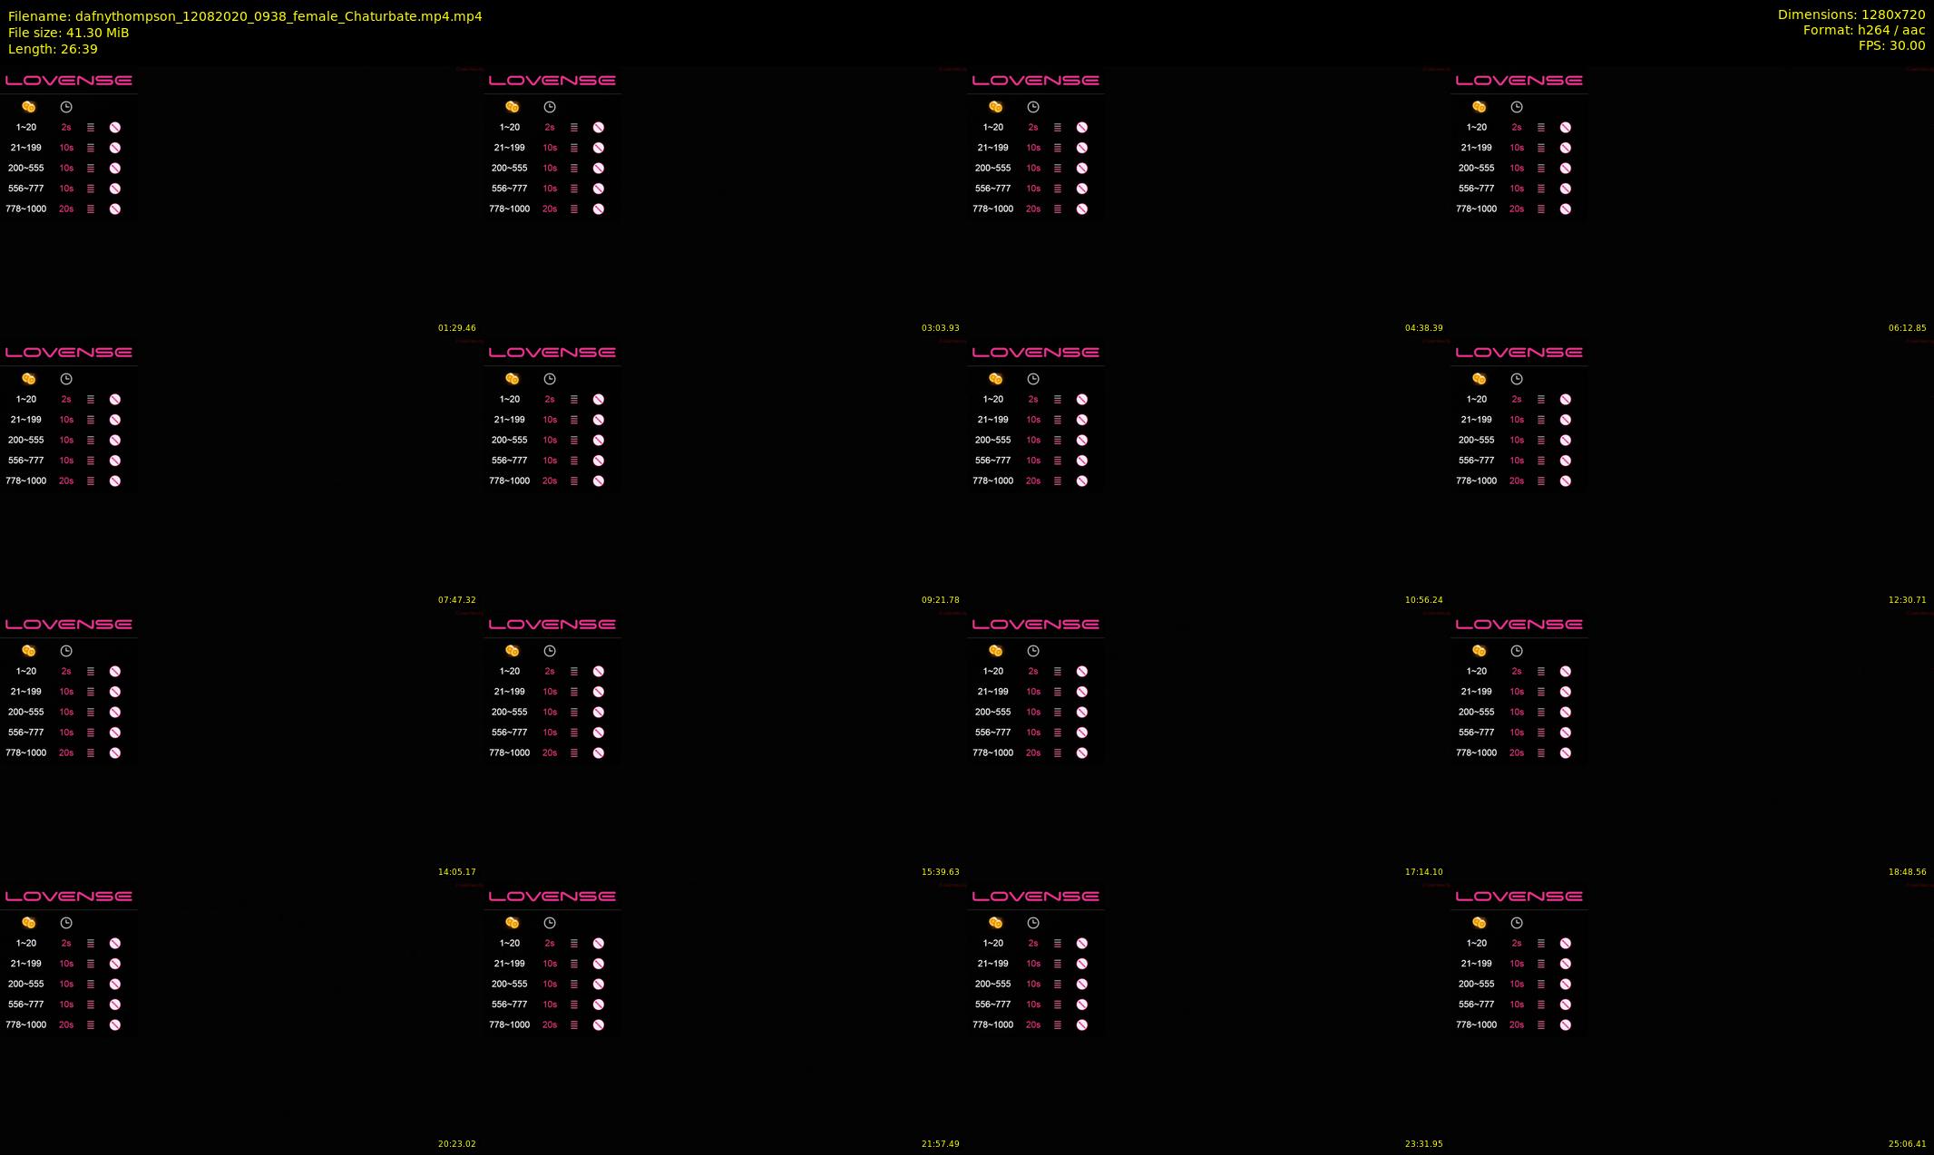The height and width of the screenshot is (1155, 1934).
Task: Click the Lovense logo in the 17:14.10 frame
Action: tap(1035, 625)
